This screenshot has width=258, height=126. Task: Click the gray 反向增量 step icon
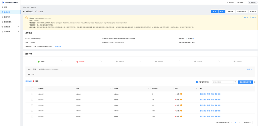click(234, 61)
